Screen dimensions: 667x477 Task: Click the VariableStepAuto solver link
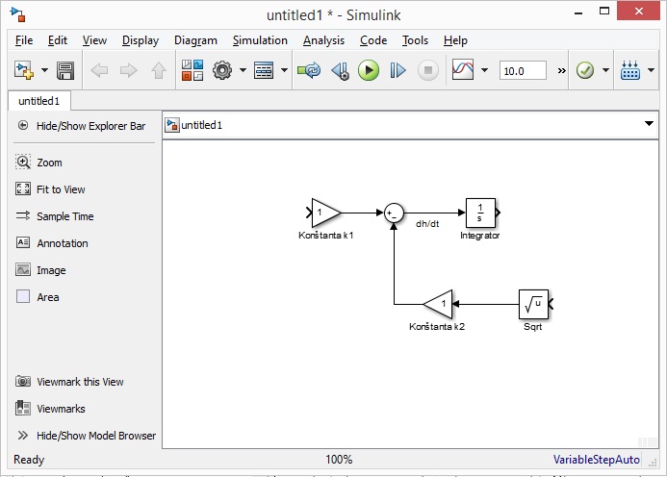[x=596, y=460]
